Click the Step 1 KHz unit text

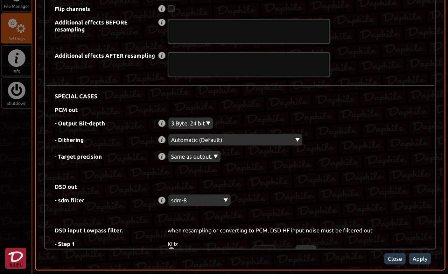point(173,244)
